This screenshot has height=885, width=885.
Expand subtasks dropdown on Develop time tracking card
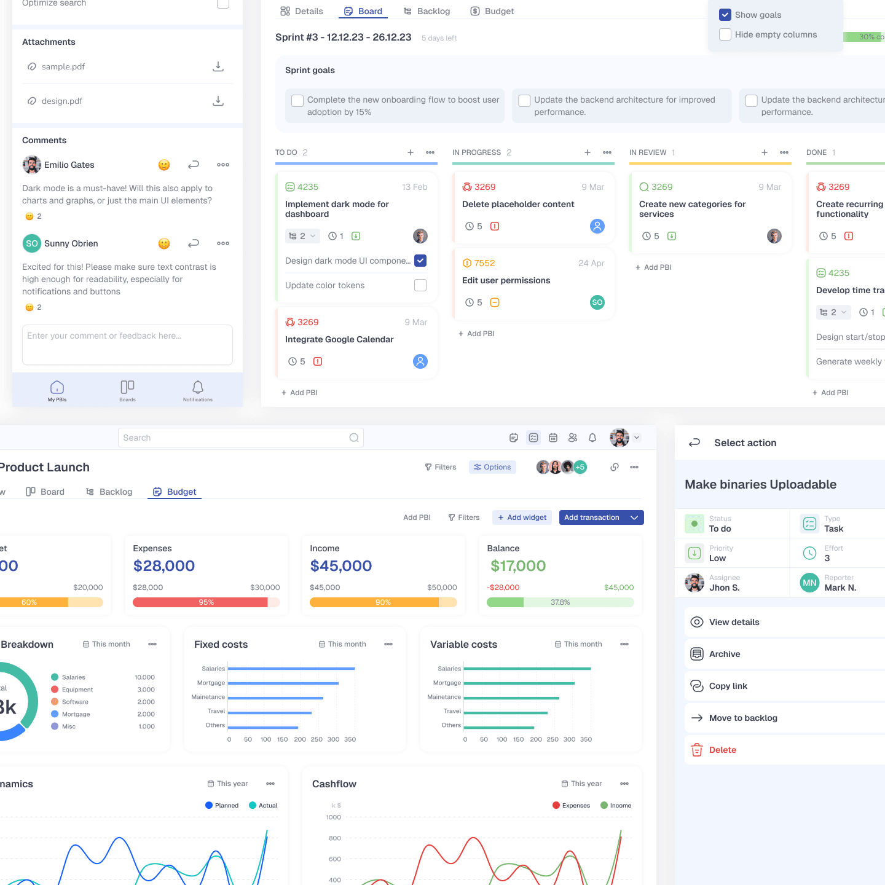click(x=833, y=312)
